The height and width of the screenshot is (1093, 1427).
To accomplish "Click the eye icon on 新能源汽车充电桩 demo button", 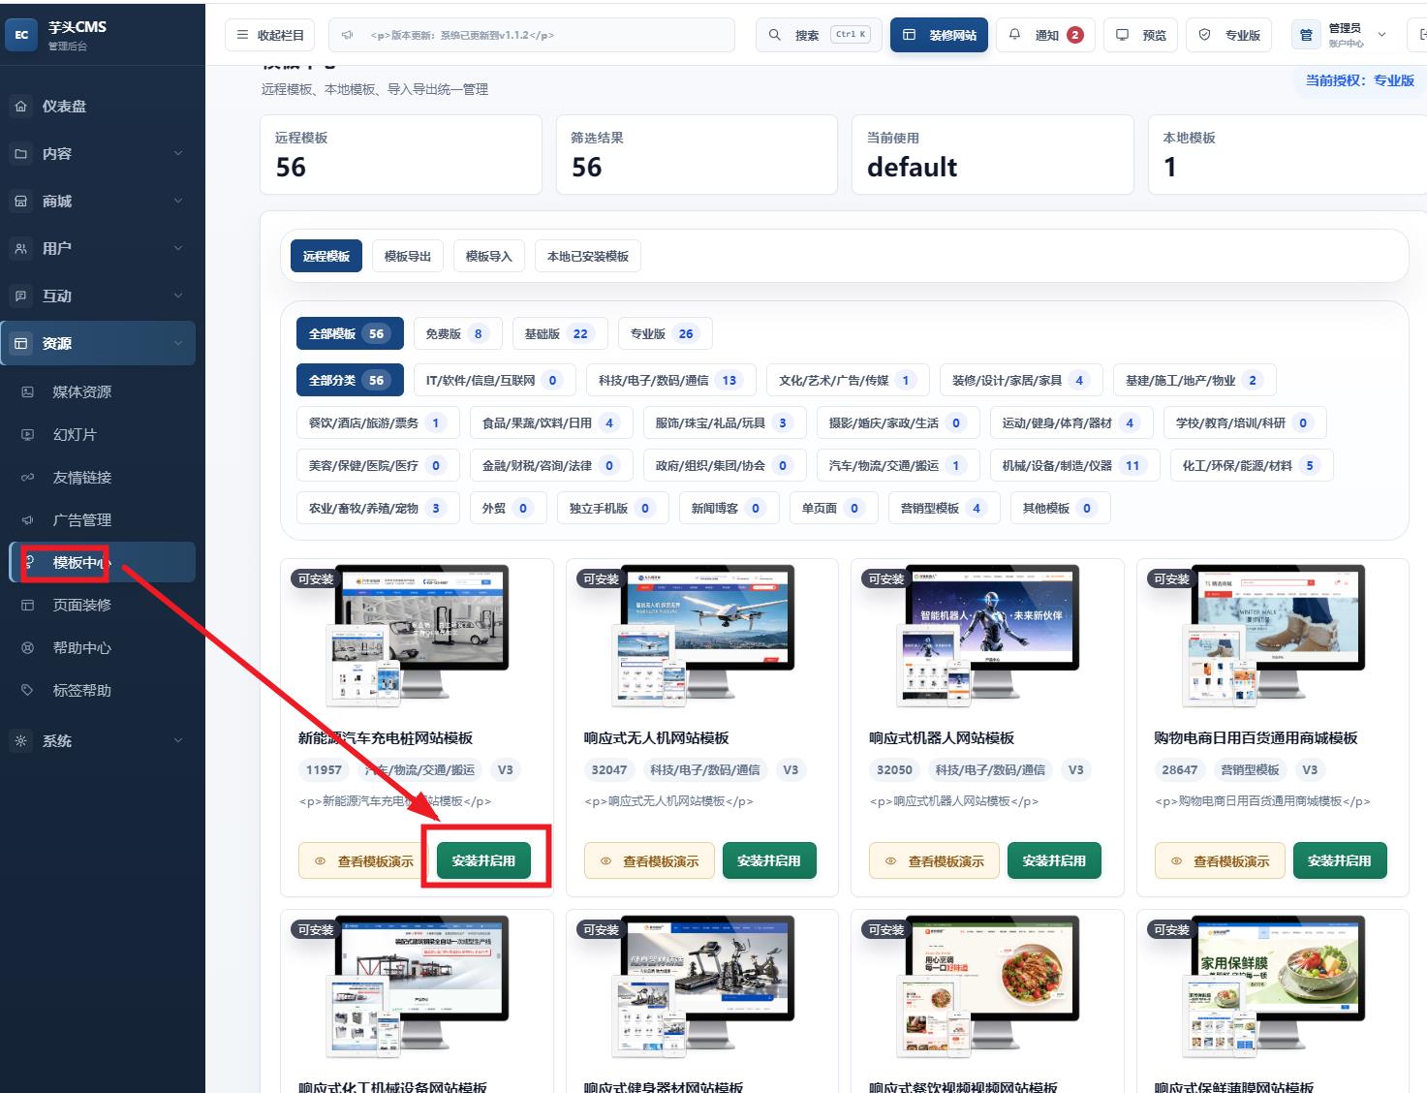I will tap(321, 861).
